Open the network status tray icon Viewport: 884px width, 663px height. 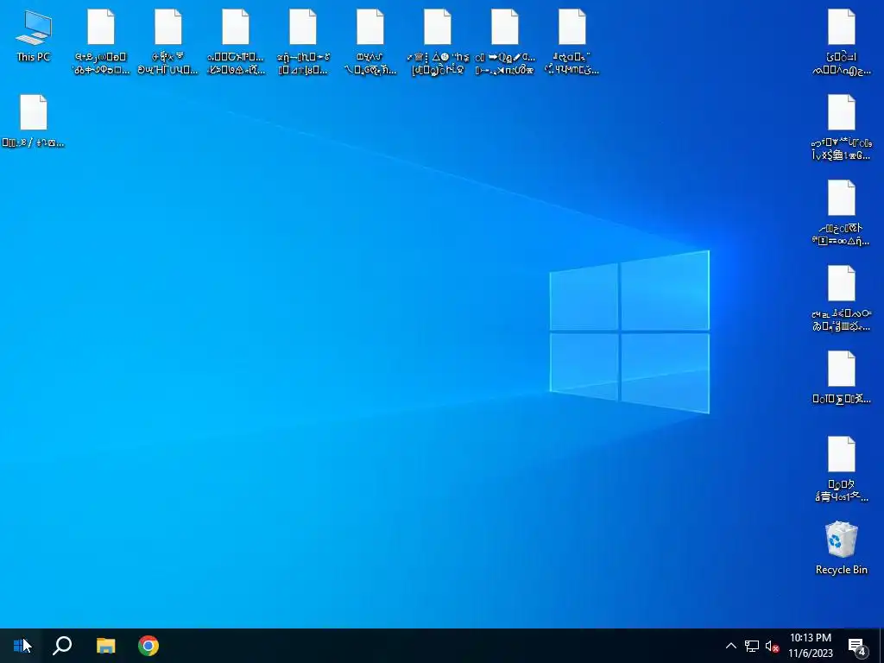pos(752,646)
